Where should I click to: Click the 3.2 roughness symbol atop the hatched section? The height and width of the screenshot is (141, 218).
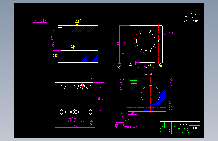click(78, 22)
